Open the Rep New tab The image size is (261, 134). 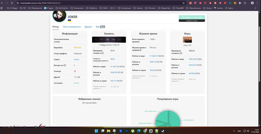(x=100, y=27)
